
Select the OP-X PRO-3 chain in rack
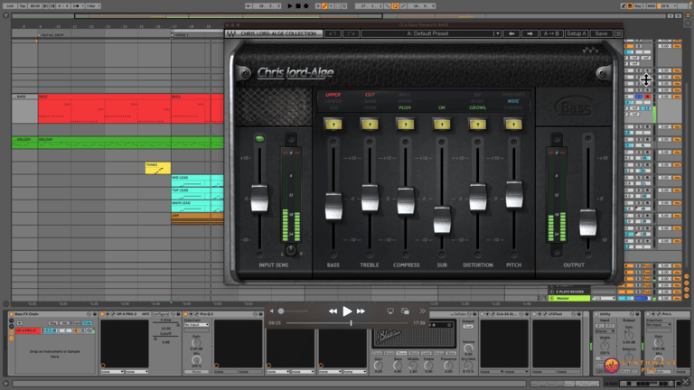click(28, 330)
